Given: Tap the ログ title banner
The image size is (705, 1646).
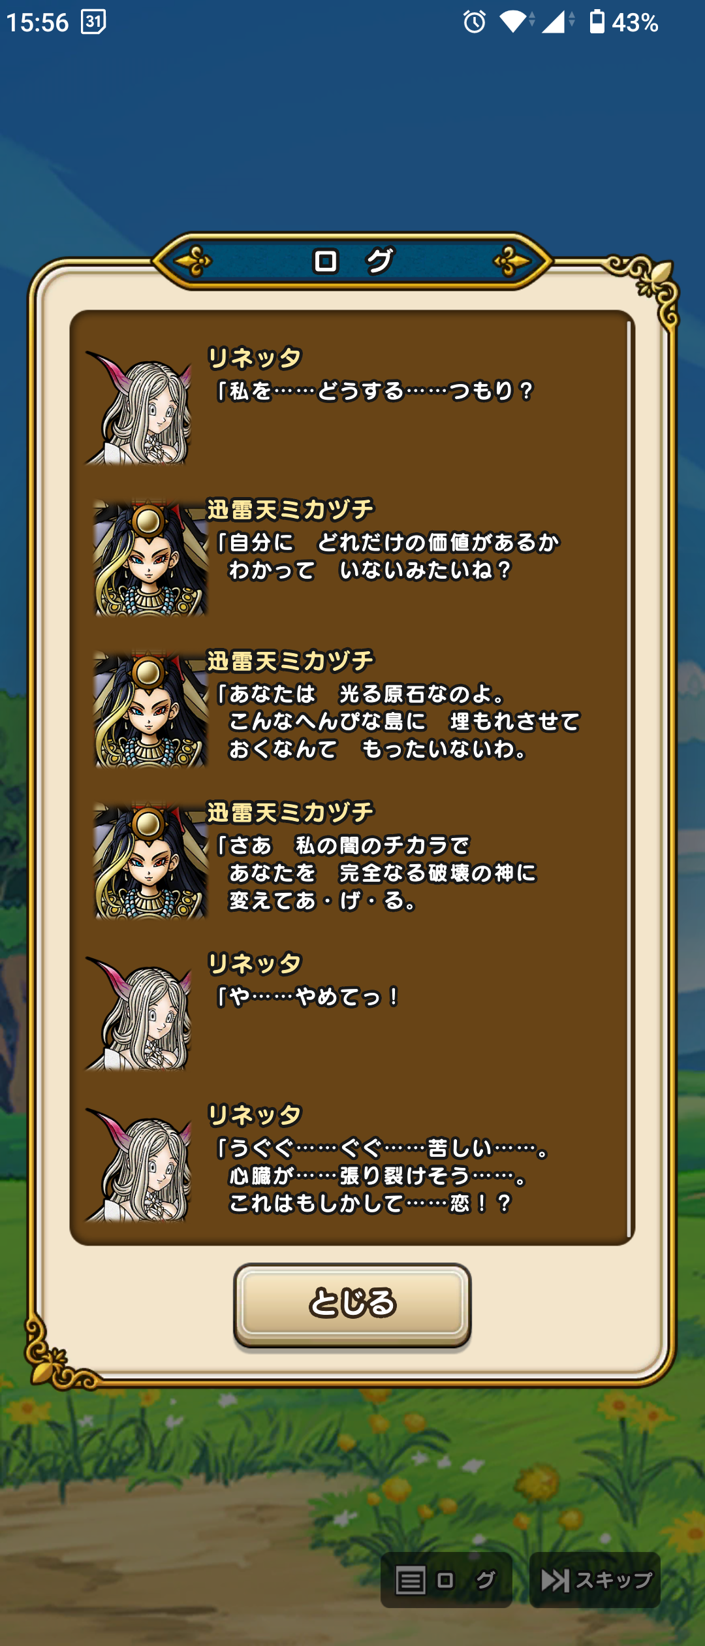Looking at the screenshot, I should [352, 261].
